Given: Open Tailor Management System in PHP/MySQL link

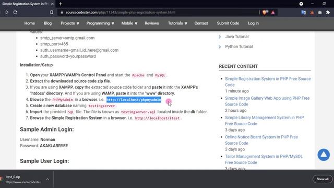Looking at the screenshot, I should point(264,159).
